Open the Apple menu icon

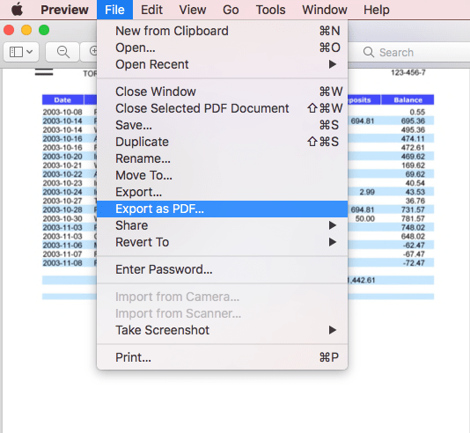click(17, 10)
